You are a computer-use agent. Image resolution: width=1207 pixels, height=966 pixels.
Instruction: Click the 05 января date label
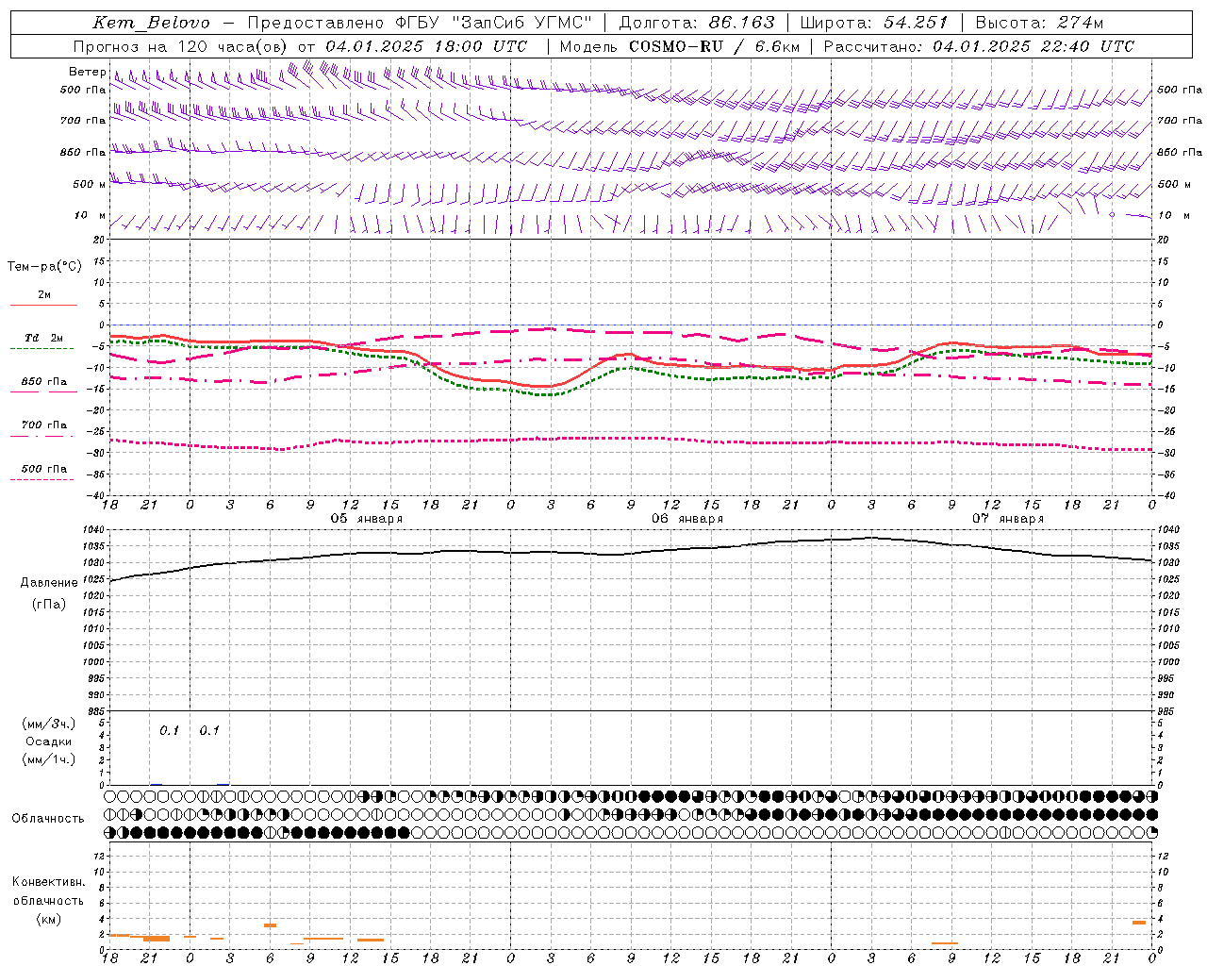[366, 519]
